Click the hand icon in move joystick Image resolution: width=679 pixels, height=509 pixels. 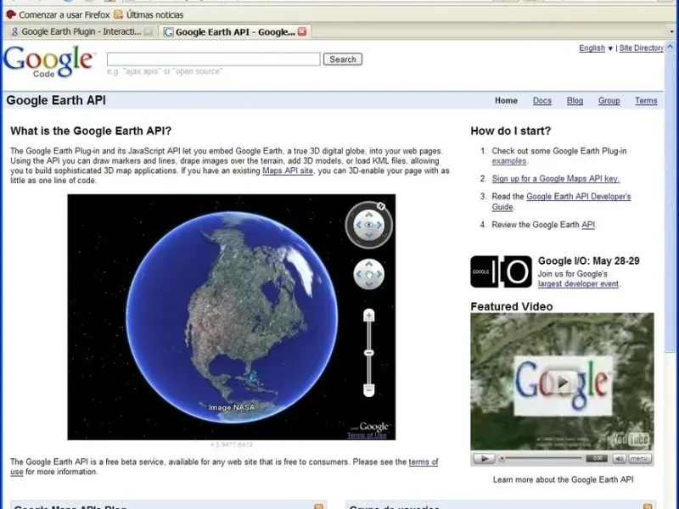coord(369,274)
